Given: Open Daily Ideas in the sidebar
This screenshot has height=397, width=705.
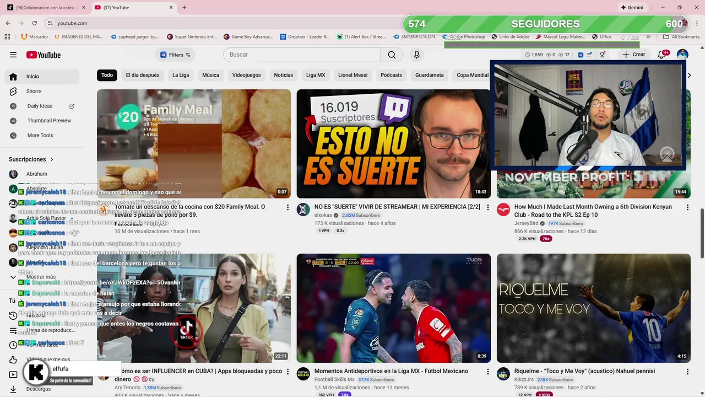Looking at the screenshot, I should pos(42,106).
